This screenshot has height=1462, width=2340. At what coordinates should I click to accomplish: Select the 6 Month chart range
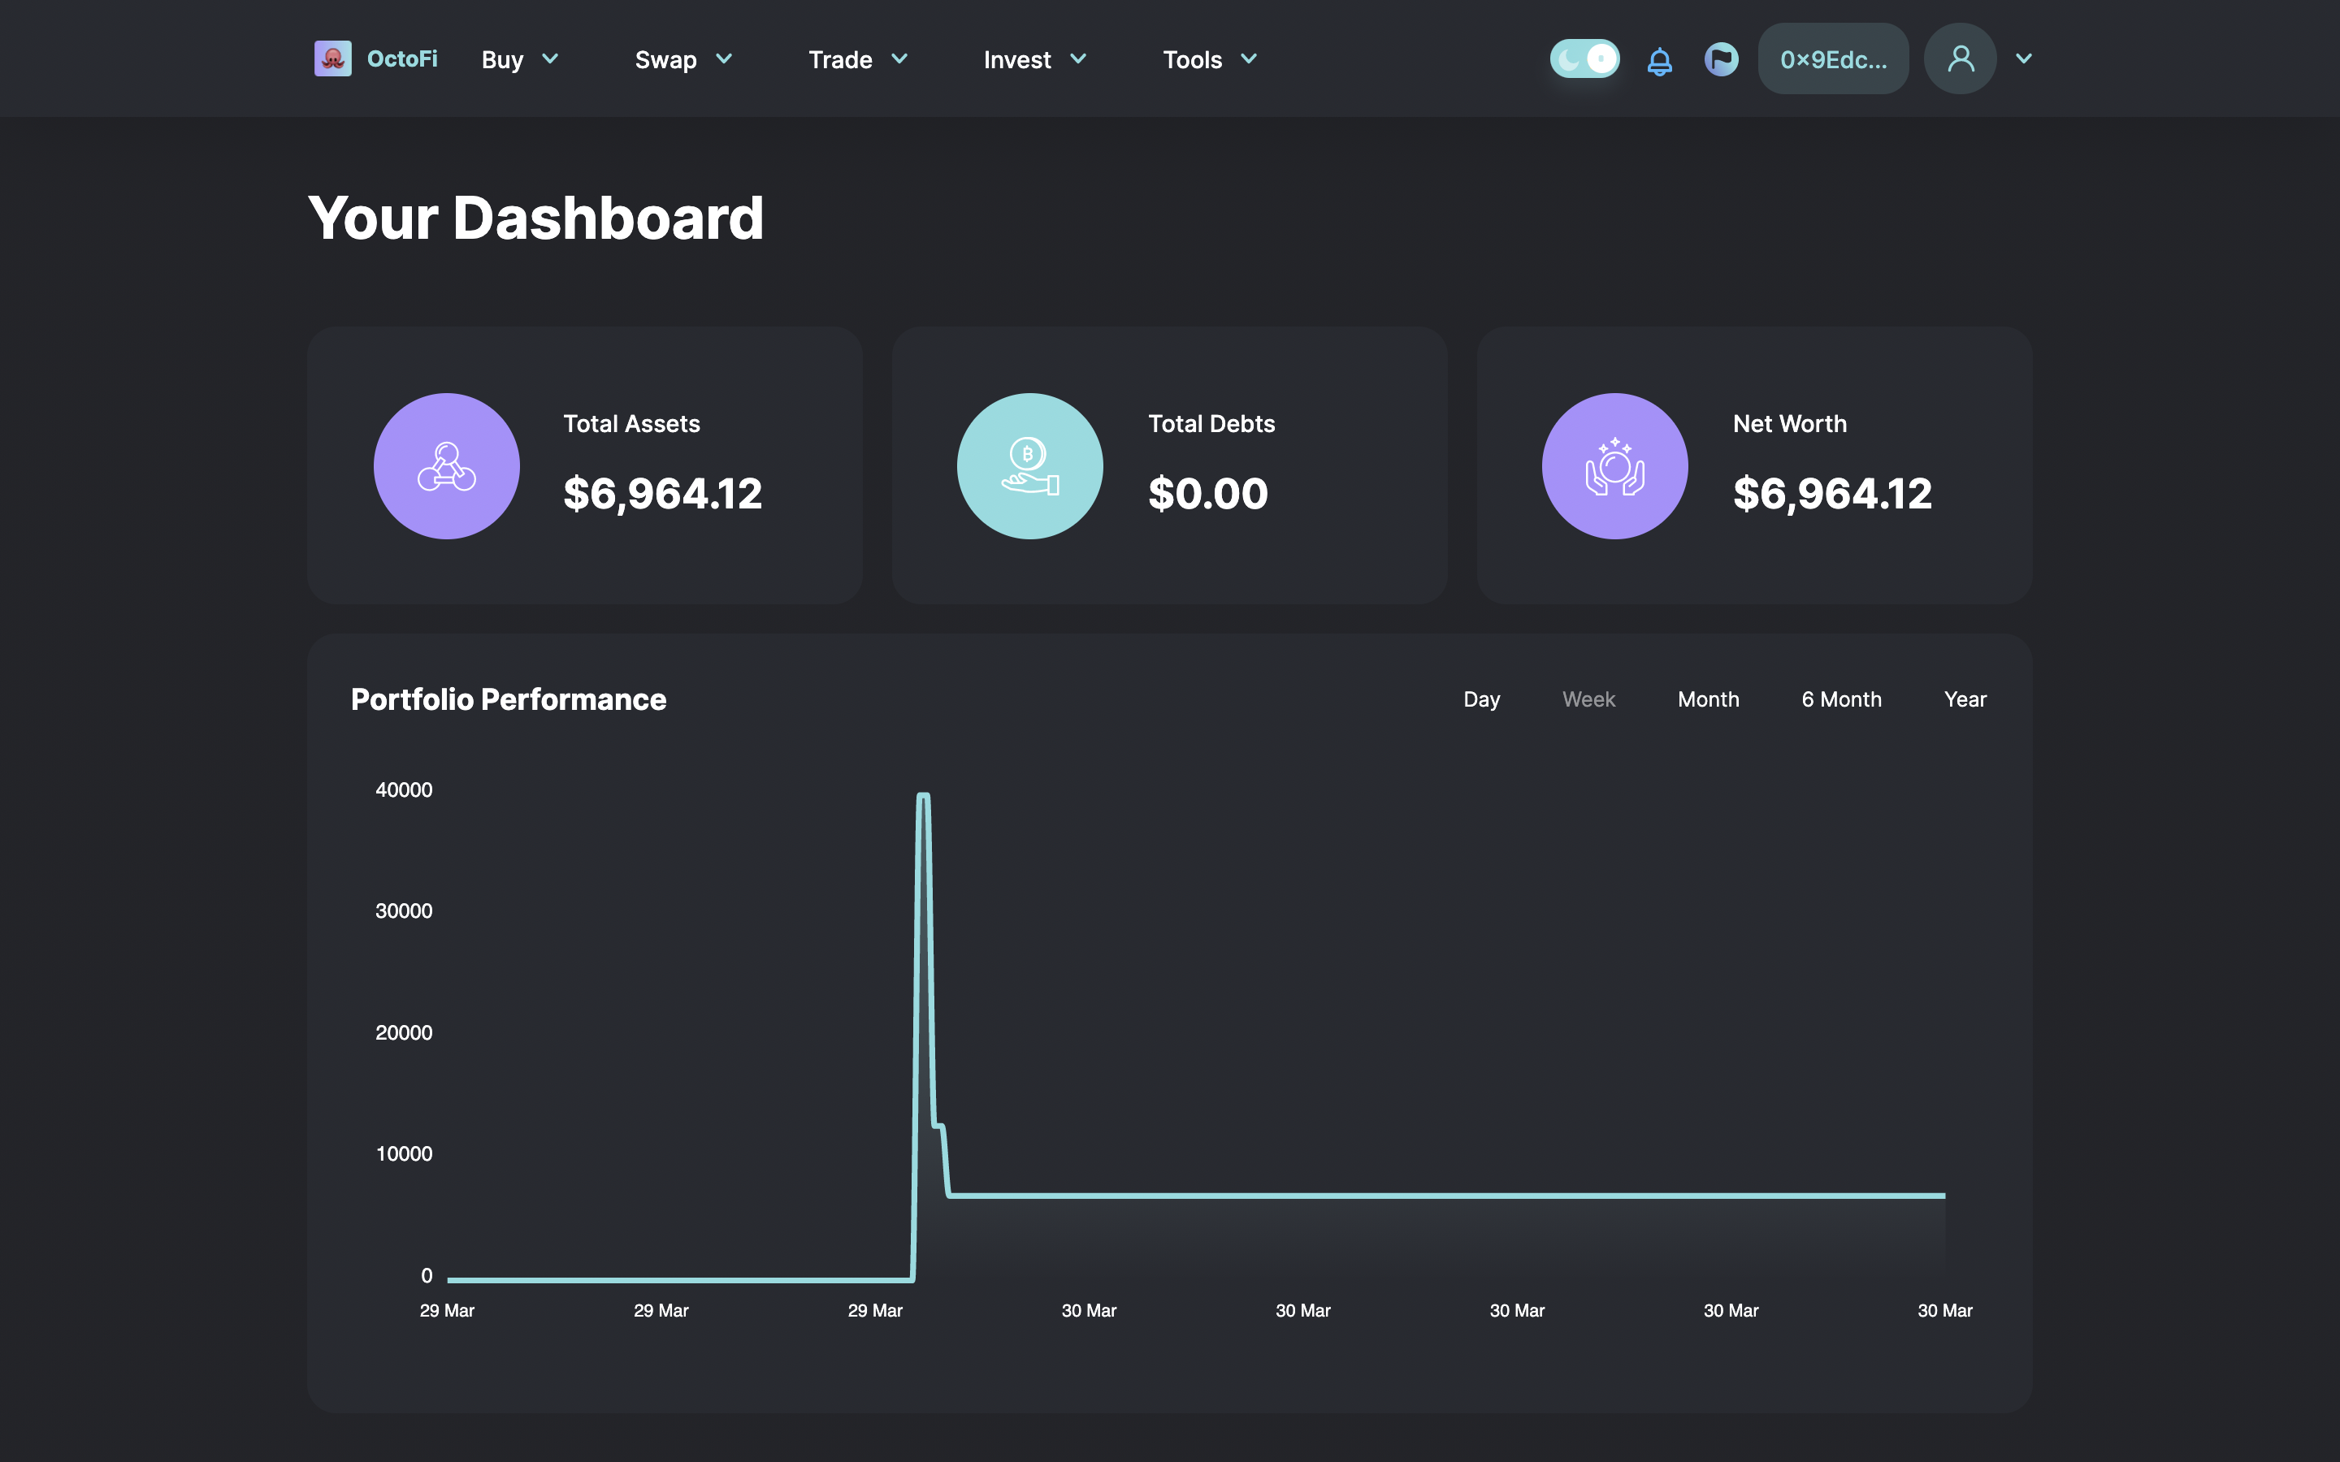tap(1841, 699)
